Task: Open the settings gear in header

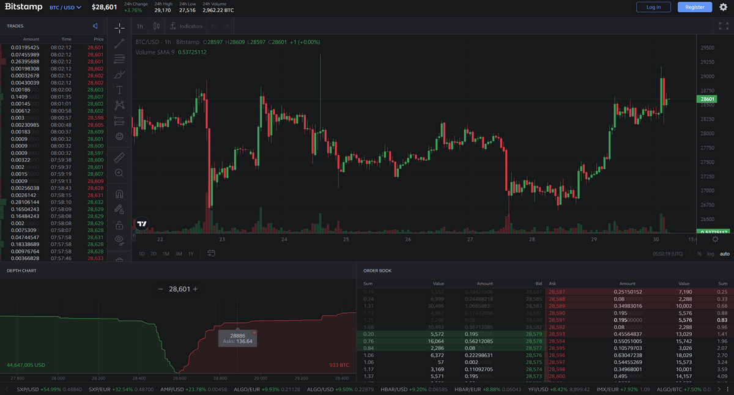Action: pyautogui.click(x=723, y=7)
